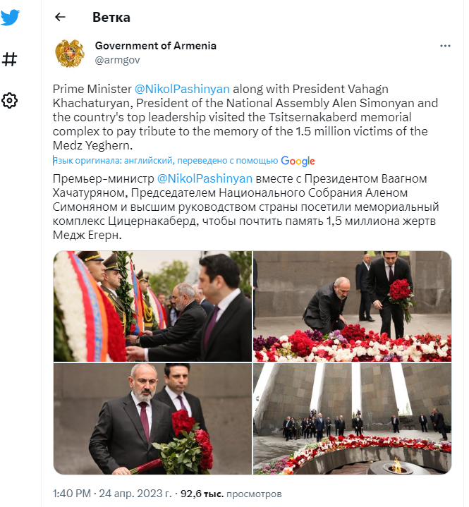Open the photo of men laying flowers
This screenshot has height=507, width=469.
352,306
